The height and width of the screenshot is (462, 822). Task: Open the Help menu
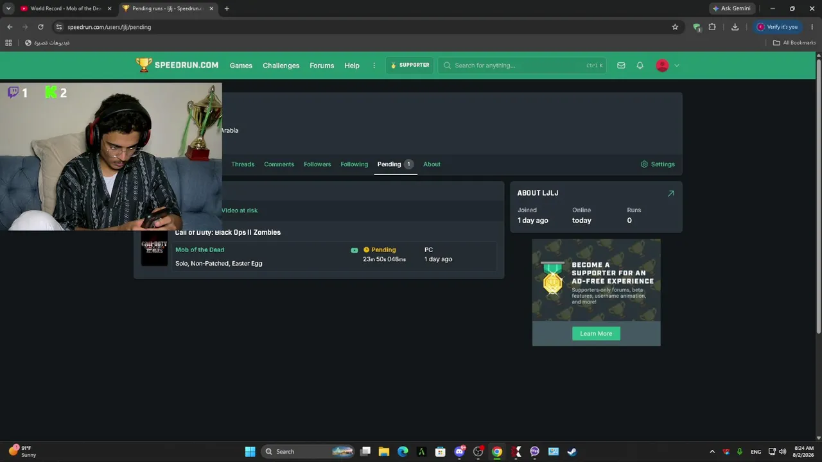(x=352, y=65)
